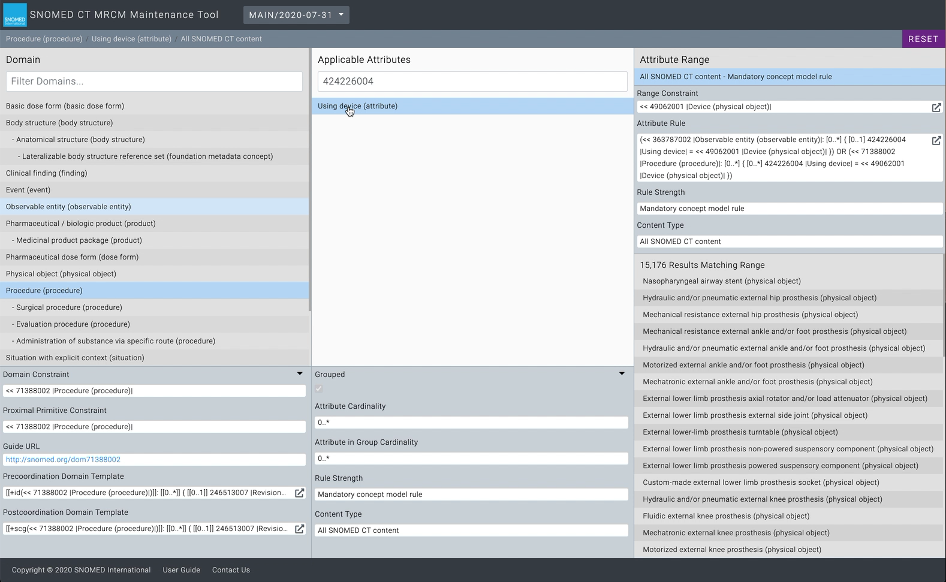Open the snomed.org/dom71388002 guide URL
The image size is (946, 582).
pos(63,460)
